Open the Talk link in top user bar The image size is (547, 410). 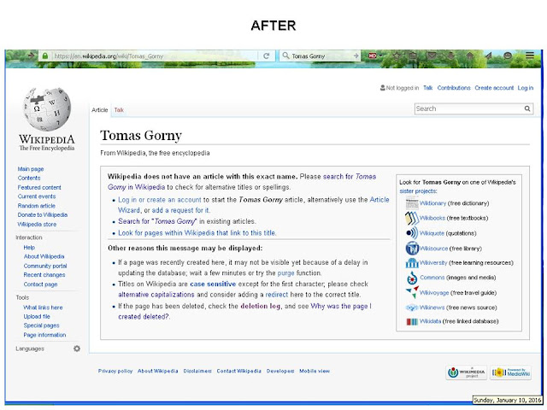point(427,88)
